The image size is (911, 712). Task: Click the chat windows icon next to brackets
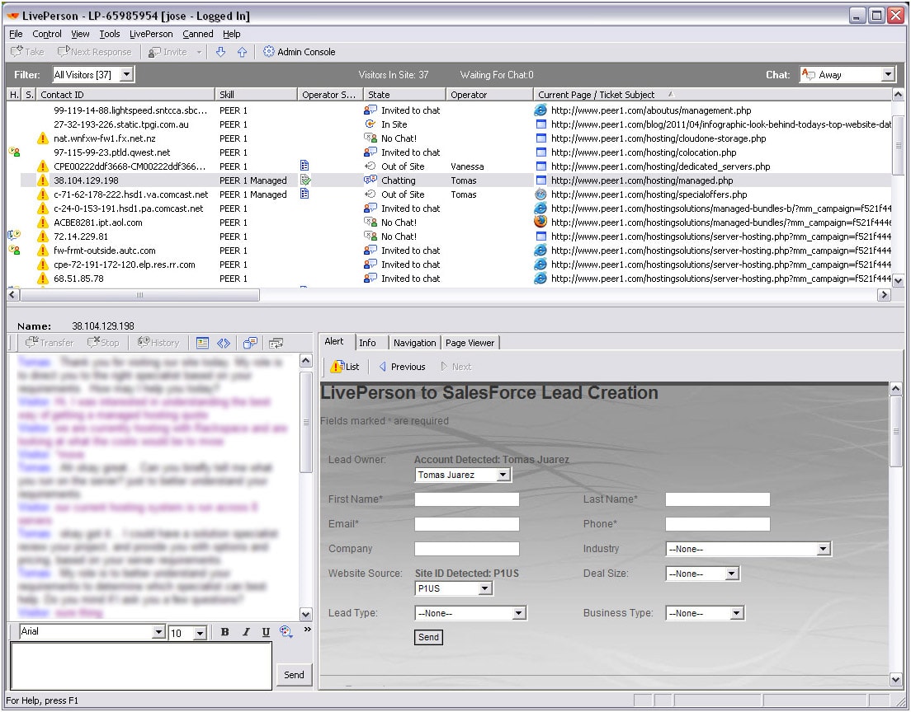pyautogui.click(x=250, y=343)
